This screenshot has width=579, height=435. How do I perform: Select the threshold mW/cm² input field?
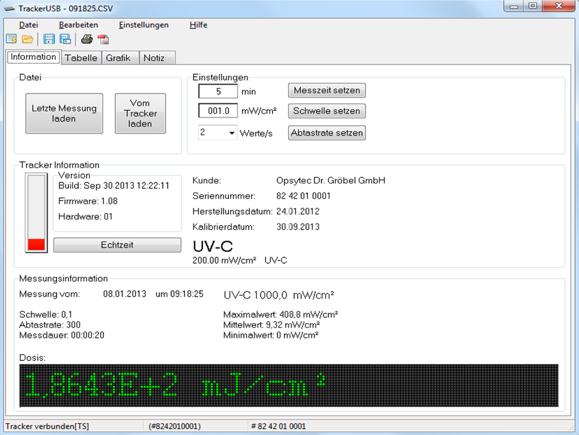[218, 111]
